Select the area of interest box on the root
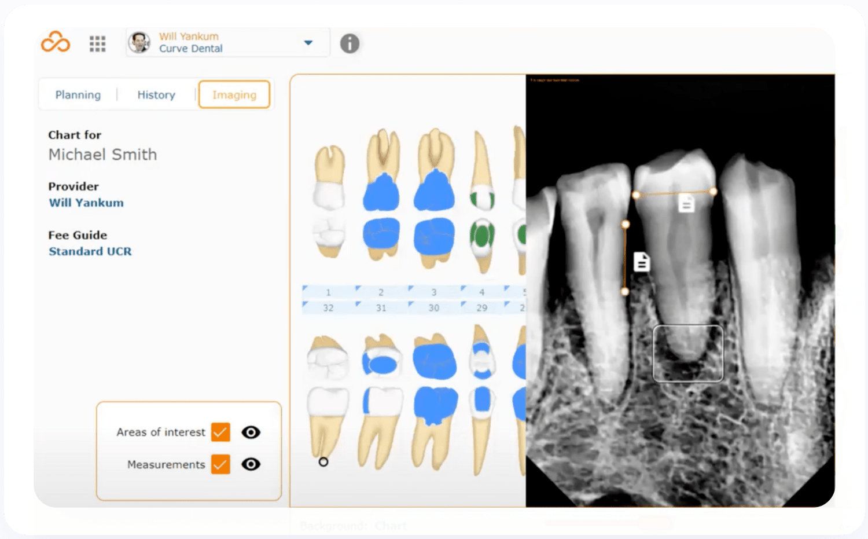The width and height of the screenshot is (868, 539). pyautogui.click(x=687, y=353)
